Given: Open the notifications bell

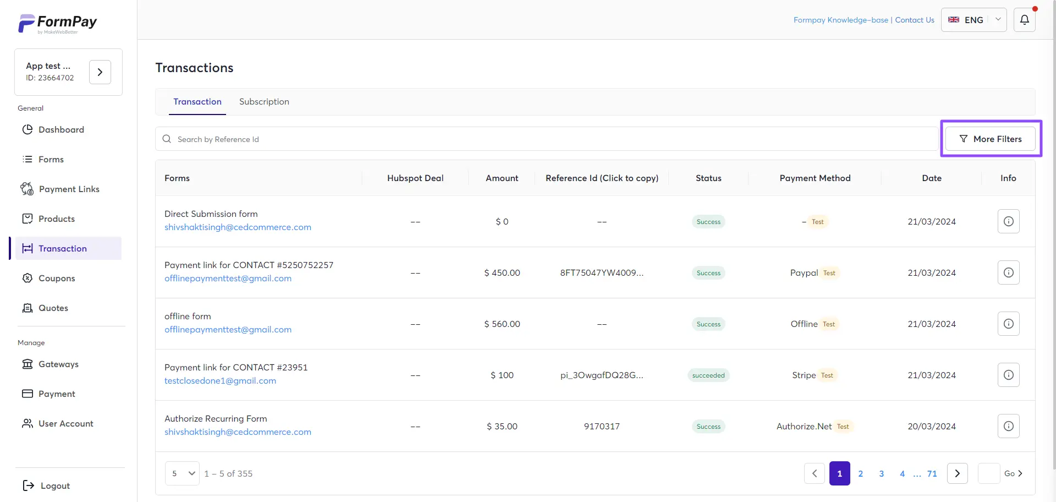Looking at the screenshot, I should click(x=1024, y=19).
